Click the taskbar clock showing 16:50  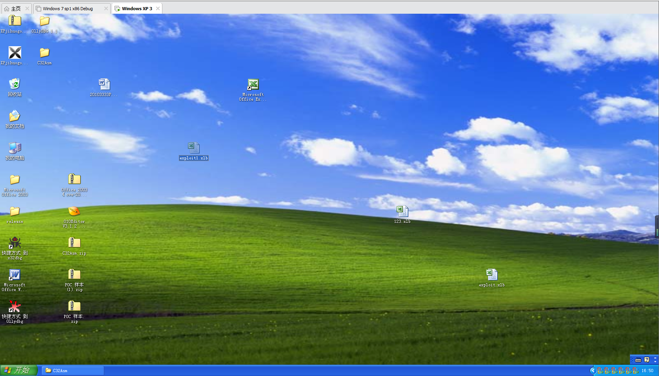tap(648, 371)
